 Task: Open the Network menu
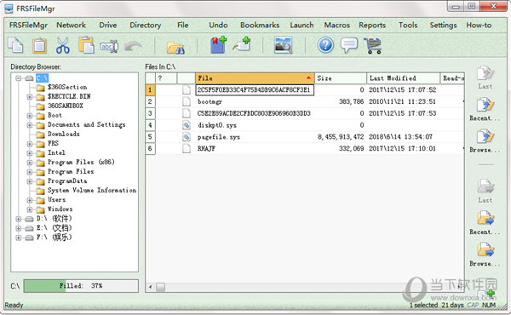coord(71,25)
